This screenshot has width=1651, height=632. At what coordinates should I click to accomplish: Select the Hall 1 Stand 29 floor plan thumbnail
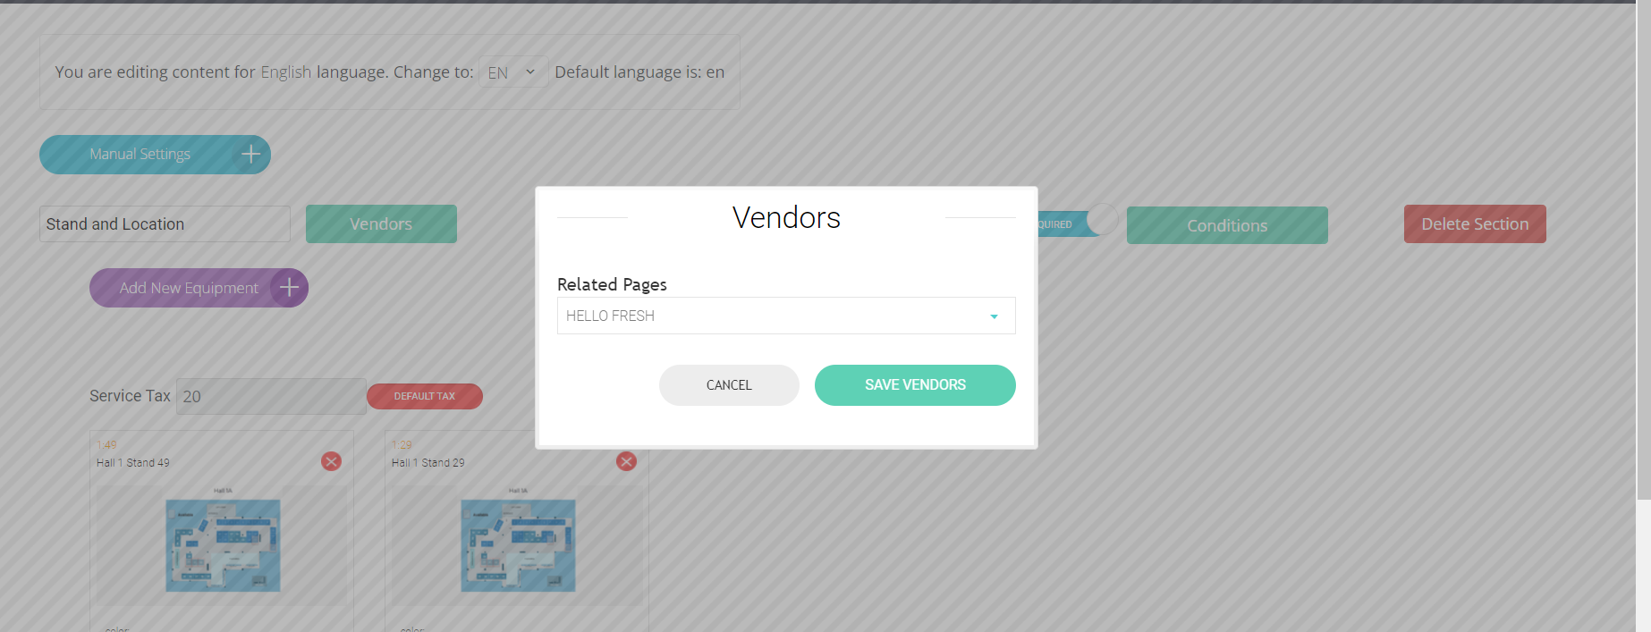(518, 545)
